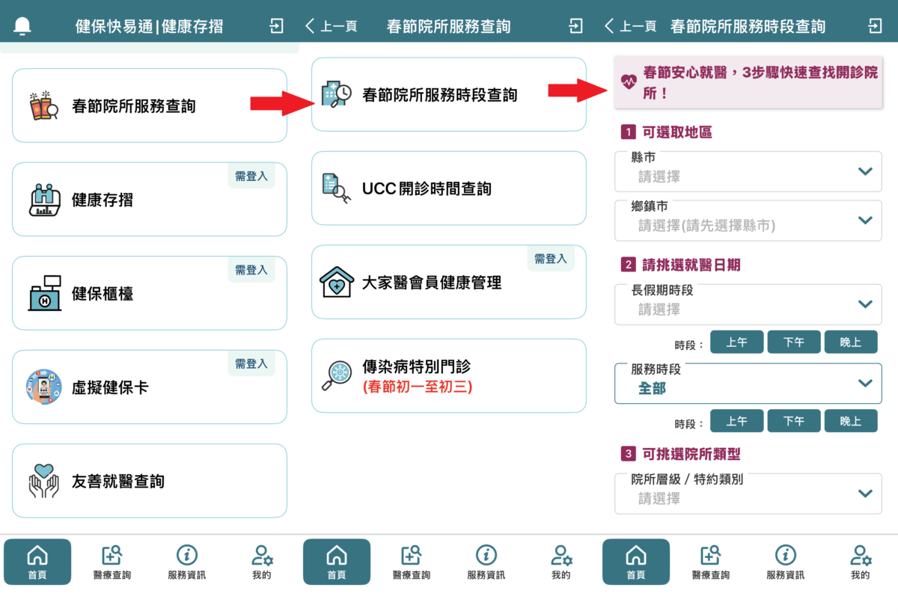Tap the 傳染病特別門診 magnifier icon
The height and width of the screenshot is (614, 898).
click(336, 375)
